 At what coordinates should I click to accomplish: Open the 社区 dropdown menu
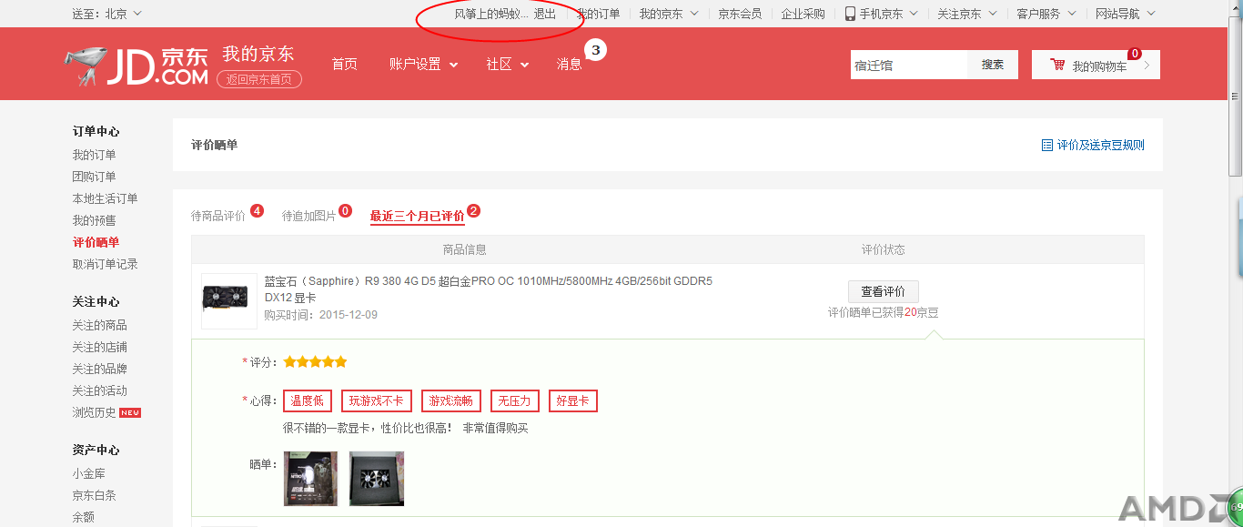coord(508,64)
